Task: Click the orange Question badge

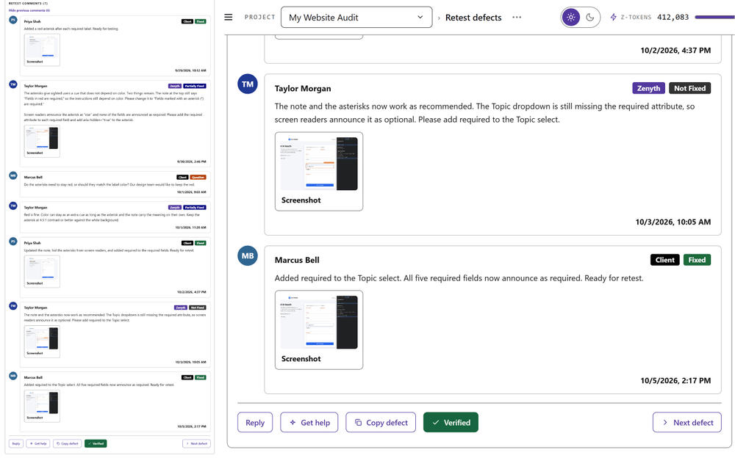Action: click(198, 178)
